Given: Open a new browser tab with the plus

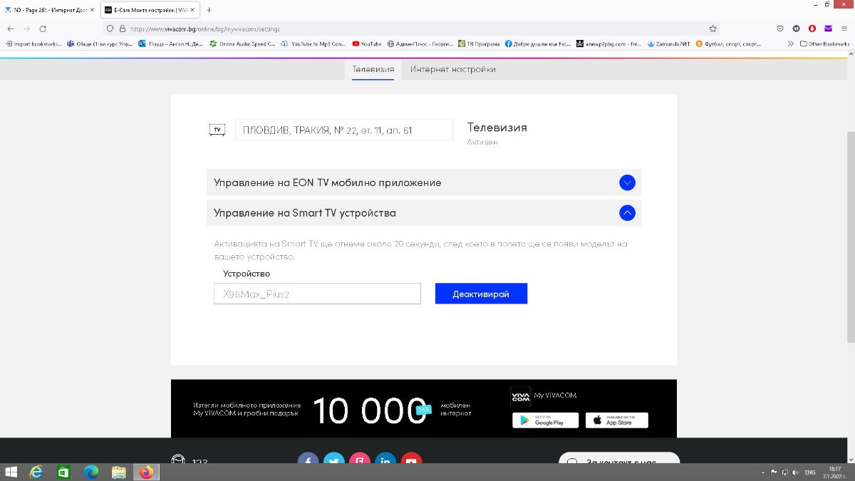Looking at the screenshot, I should click(209, 10).
